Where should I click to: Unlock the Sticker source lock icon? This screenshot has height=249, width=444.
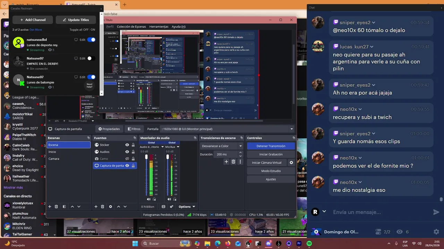pyautogui.click(x=133, y=145)
